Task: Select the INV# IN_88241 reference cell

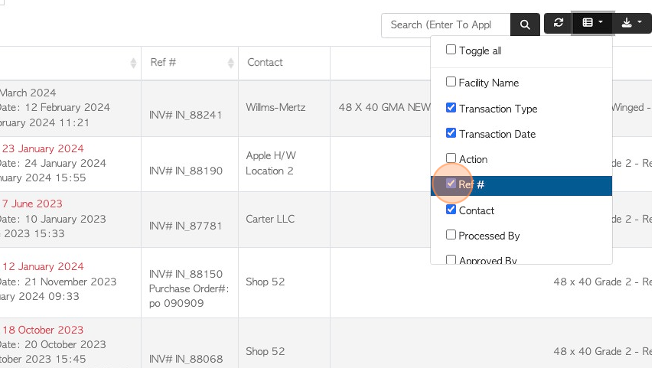Action: pyautogui.click(x=185, y=115)
